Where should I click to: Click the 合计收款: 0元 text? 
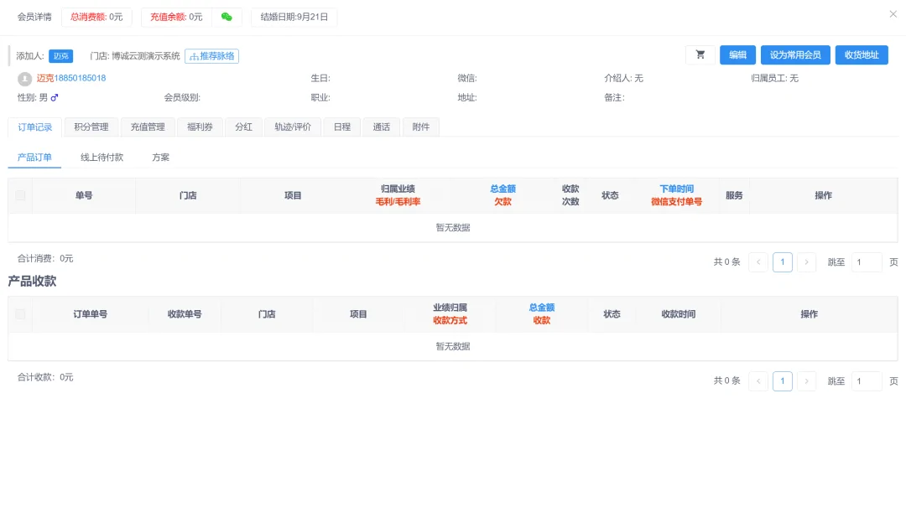pyautogui.click(x=45, y=377)
